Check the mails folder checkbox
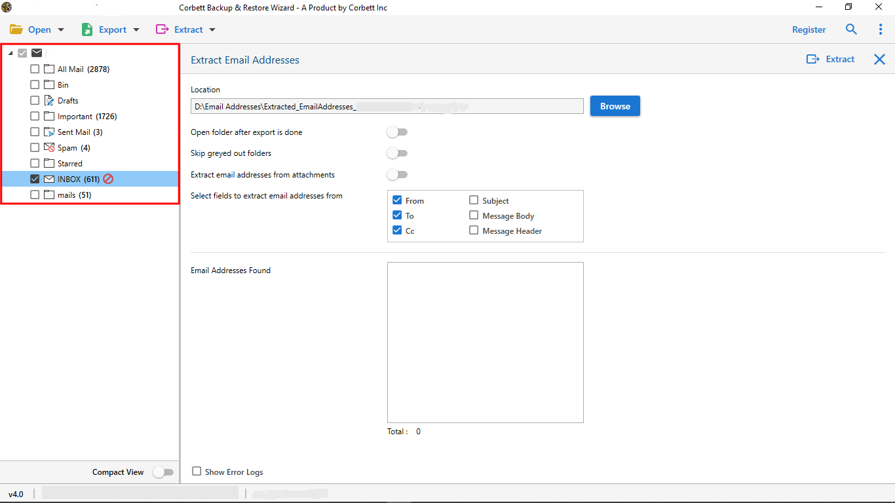The image size is (895, 503). coord(35,195)
